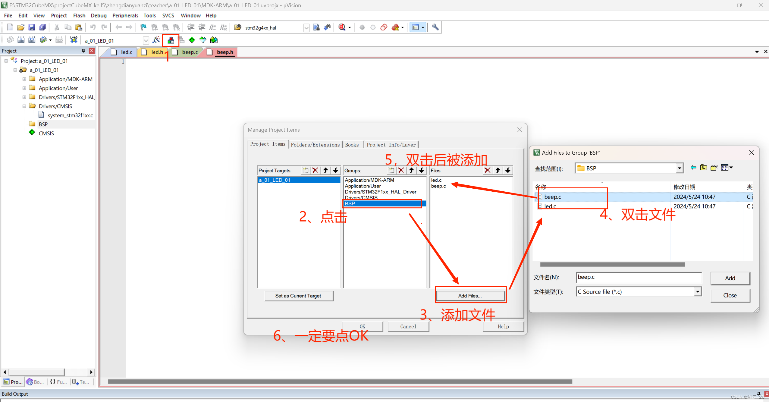The width and height of the screenshot is (769, 402).
Task: Click the Download LOAD icon
Action: [x=74, y=40]
